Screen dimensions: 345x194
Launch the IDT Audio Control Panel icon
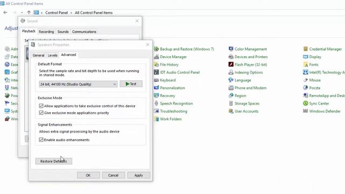(156, 72)
